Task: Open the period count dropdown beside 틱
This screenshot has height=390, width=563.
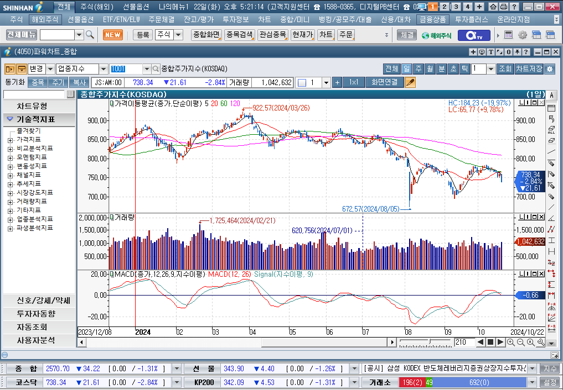Action: coord(491,68)
